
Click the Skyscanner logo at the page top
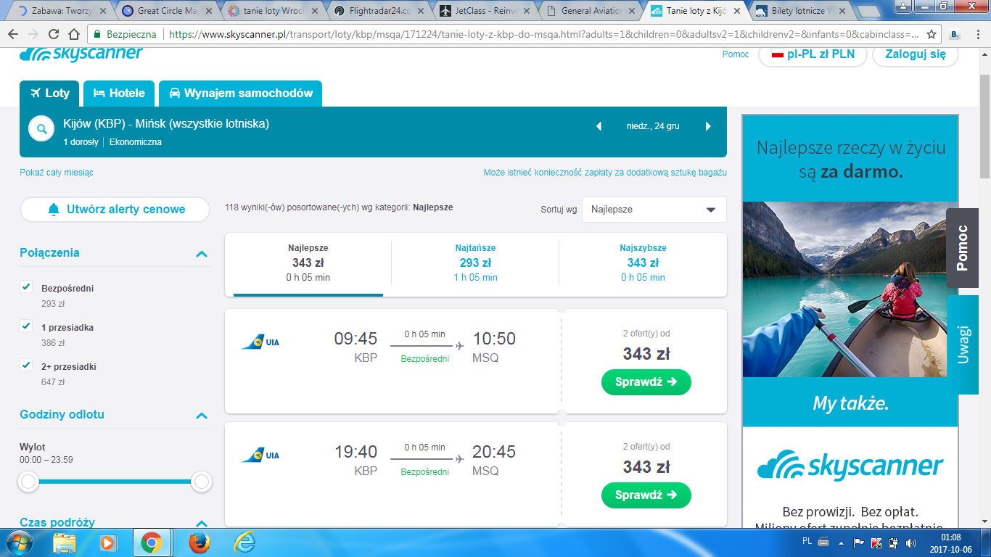[x=81, y=54]
